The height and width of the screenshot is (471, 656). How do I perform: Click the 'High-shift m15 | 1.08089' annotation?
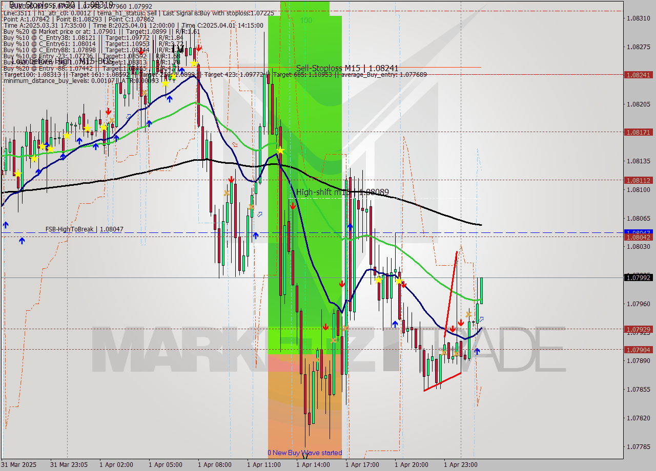point(342,191)
